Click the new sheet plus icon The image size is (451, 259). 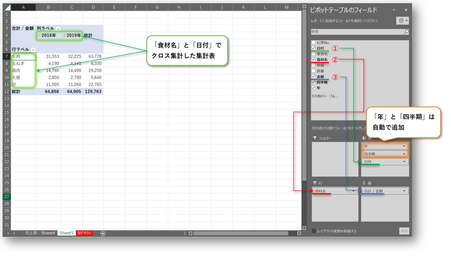103,233
